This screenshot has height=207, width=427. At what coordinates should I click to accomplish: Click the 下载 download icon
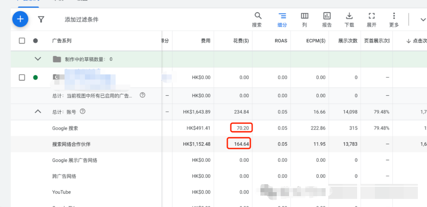[349, 20]
